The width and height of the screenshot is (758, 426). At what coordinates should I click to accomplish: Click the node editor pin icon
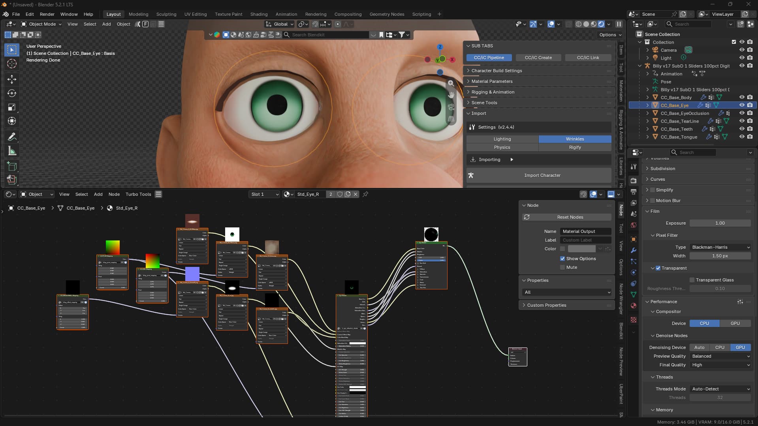tap(365, 194)
